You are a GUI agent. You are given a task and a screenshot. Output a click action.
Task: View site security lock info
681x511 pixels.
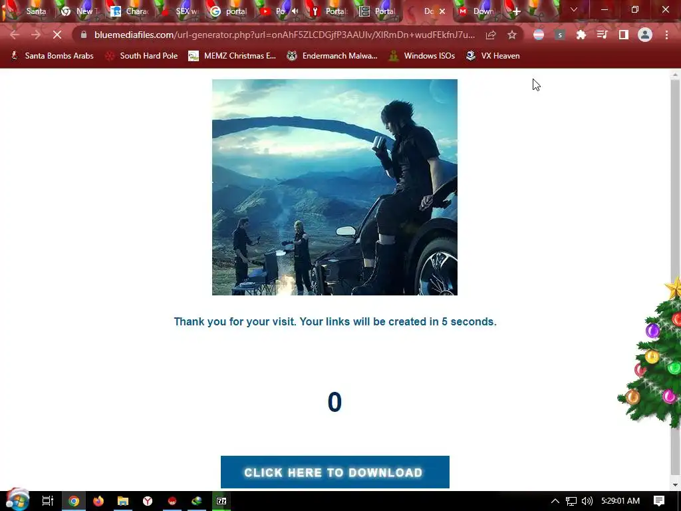pos(83,35)
